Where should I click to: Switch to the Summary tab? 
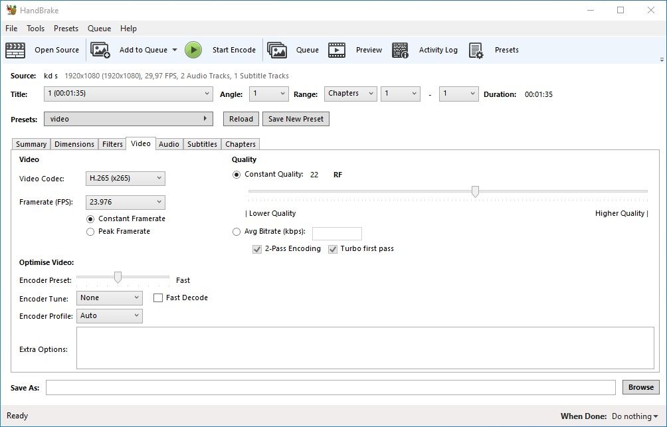tap(31, 144)
